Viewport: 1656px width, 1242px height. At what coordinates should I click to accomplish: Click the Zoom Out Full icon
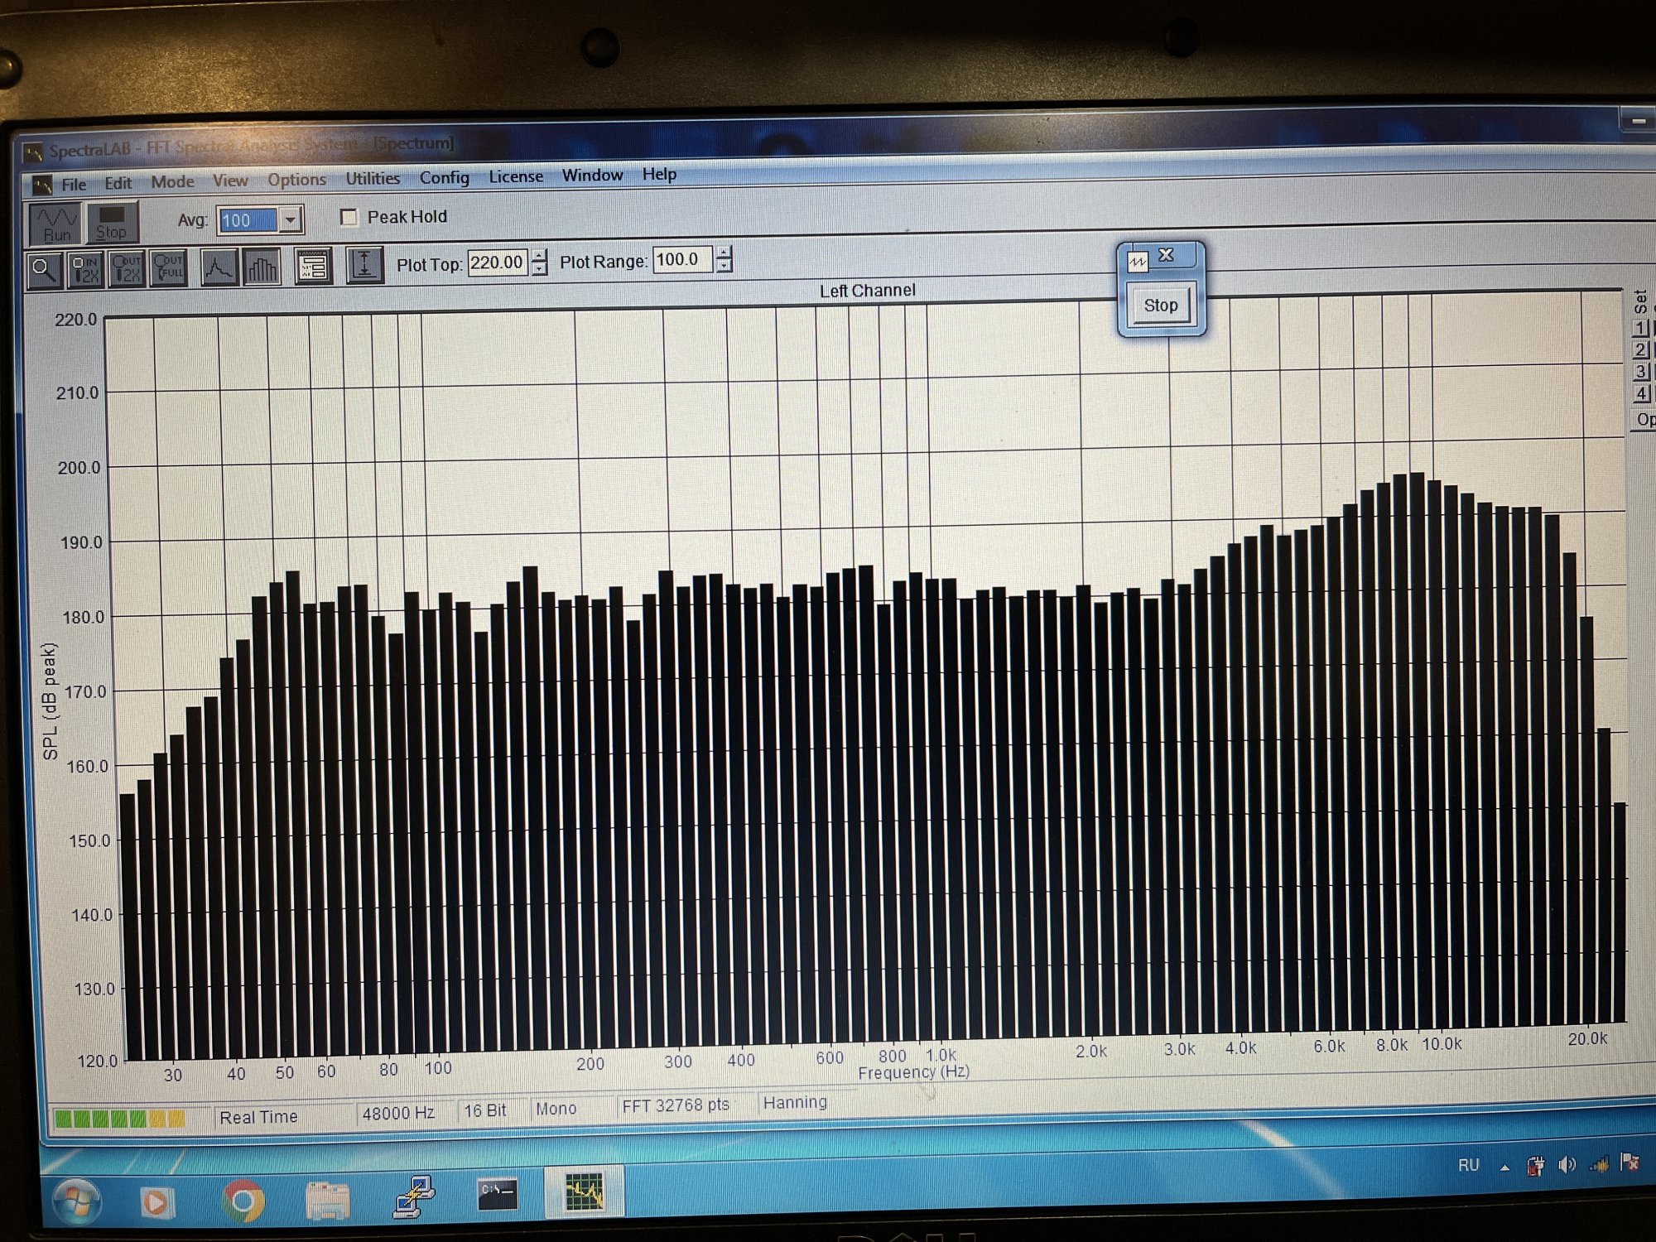tap(168, 267)
